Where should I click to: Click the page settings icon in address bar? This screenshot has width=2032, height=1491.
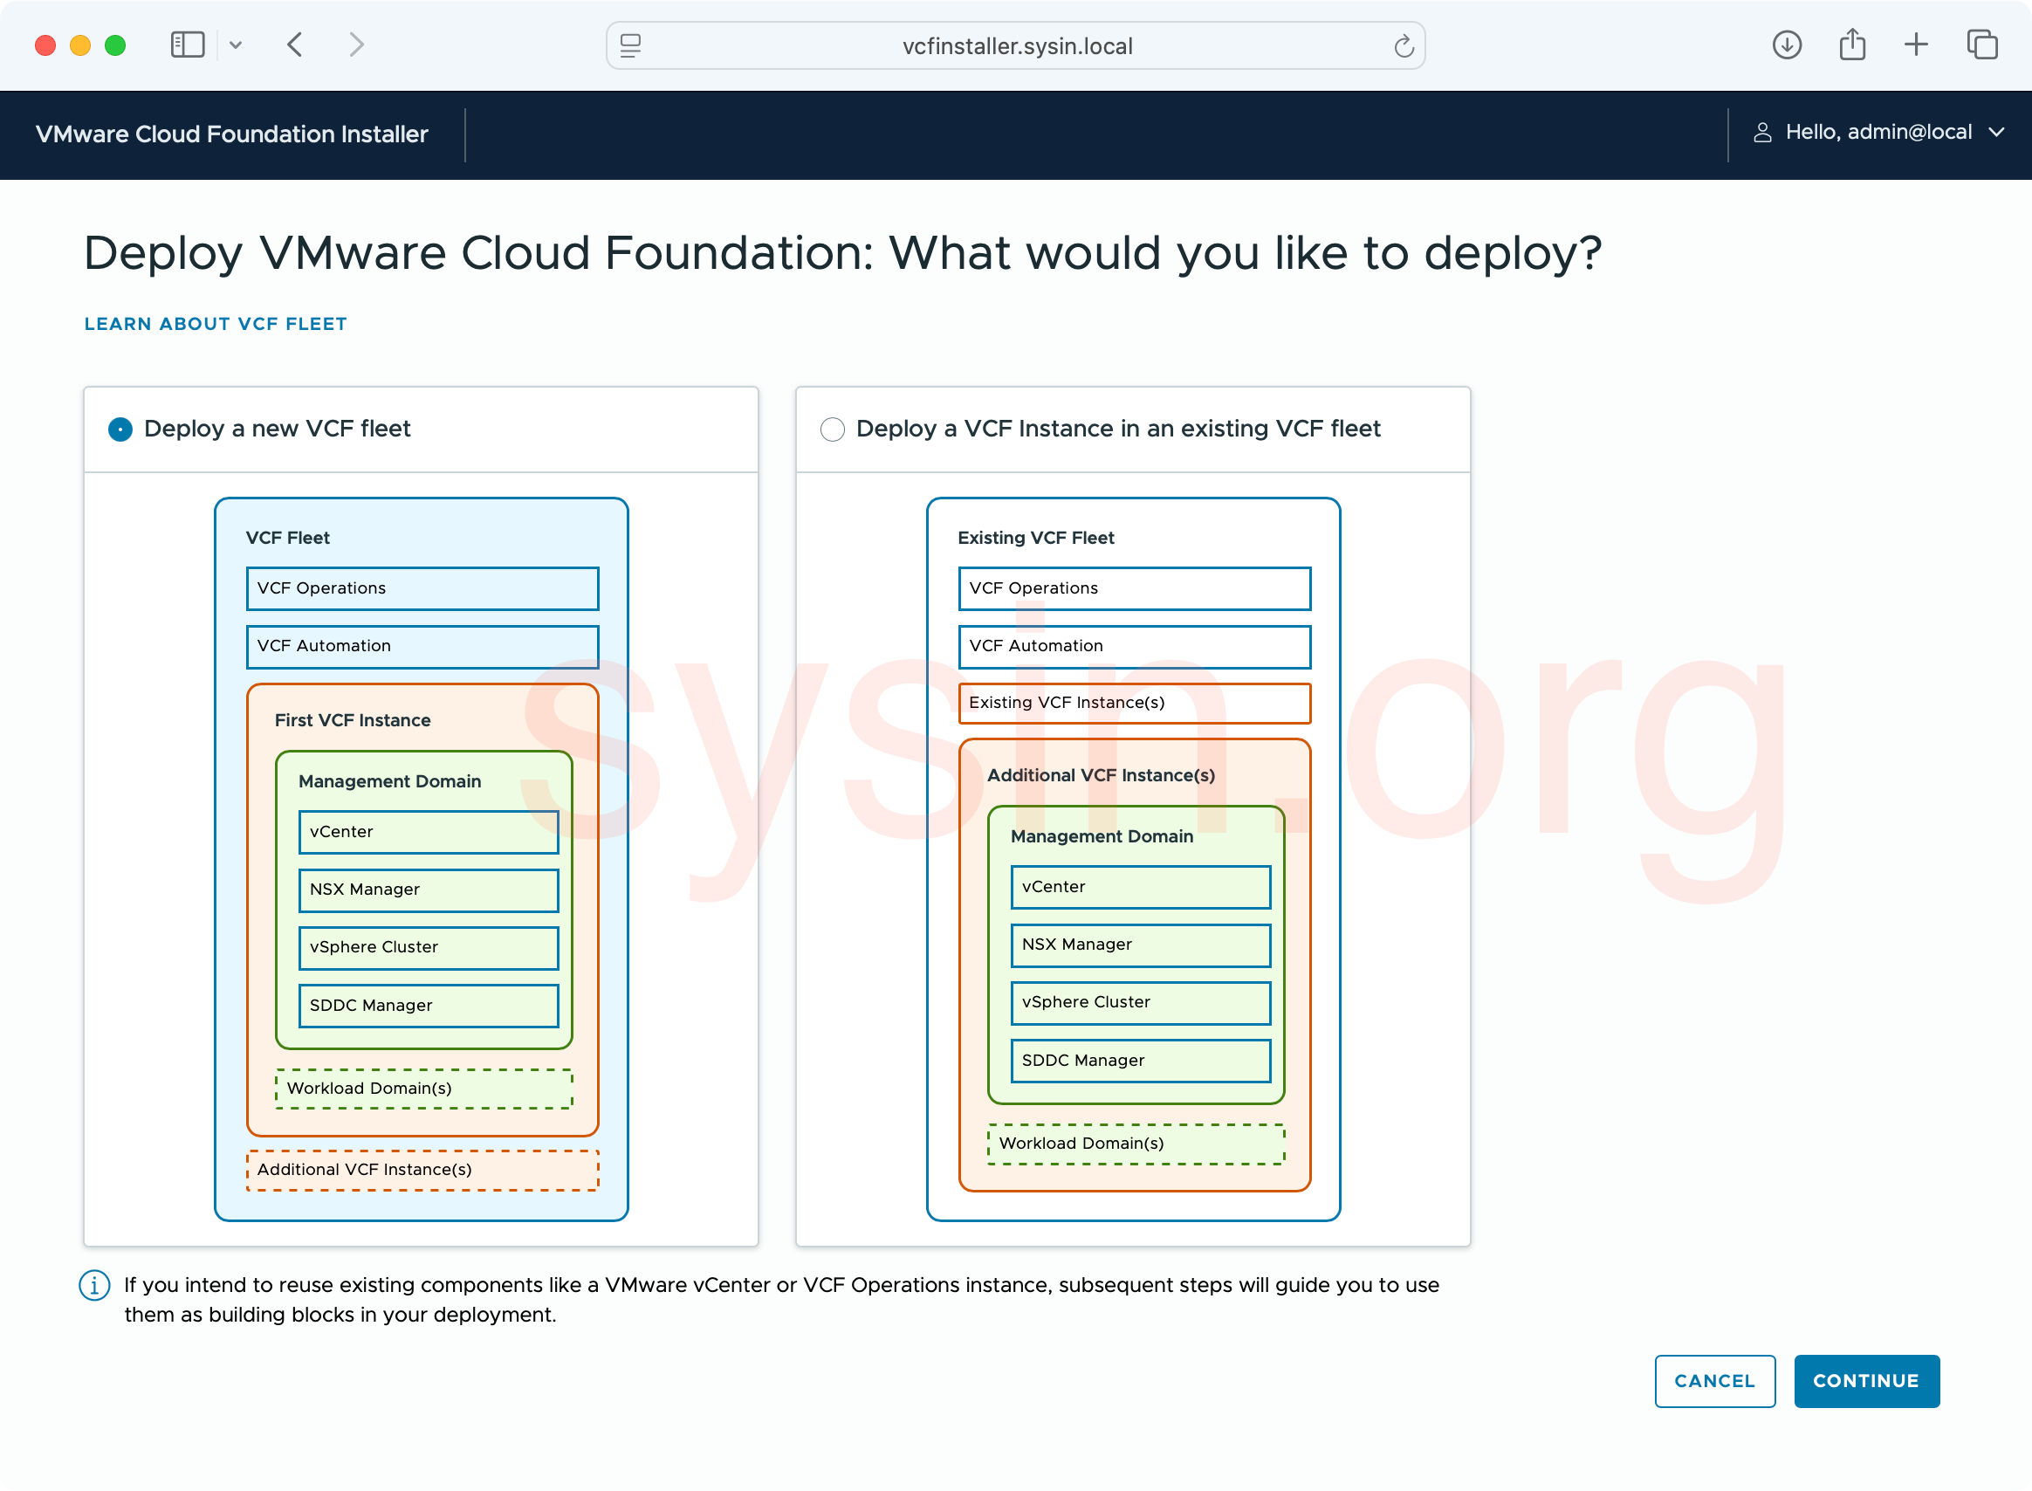[629, 45]
